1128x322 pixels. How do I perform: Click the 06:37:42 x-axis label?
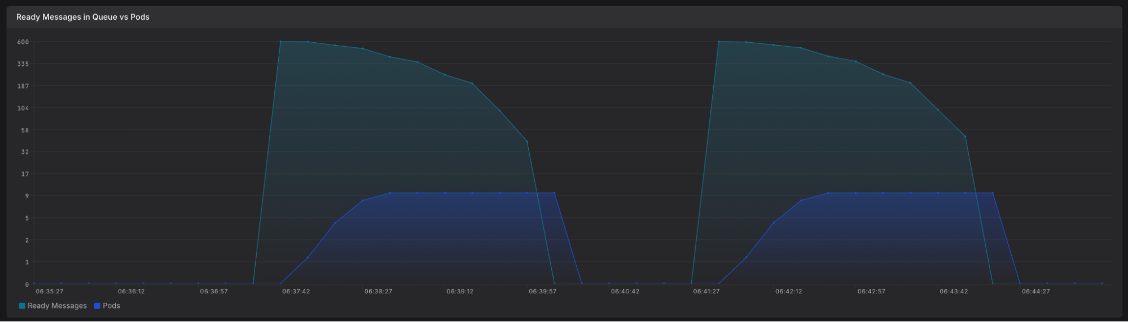296,292
